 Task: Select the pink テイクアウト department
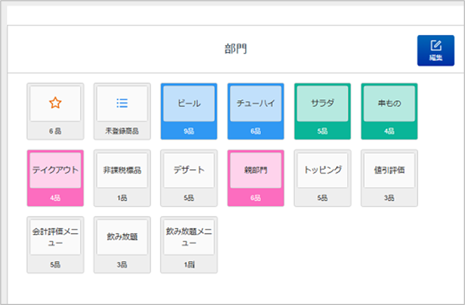pos(55,170)
